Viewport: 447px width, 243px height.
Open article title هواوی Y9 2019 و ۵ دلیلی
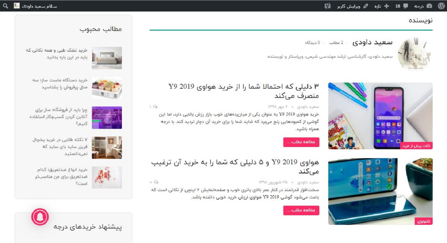point(235,166)
